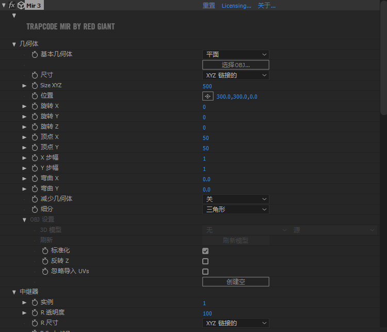Expand the R 透明度 property
Viewport: 387px width, 332px height.
click(x=24, y=313)
